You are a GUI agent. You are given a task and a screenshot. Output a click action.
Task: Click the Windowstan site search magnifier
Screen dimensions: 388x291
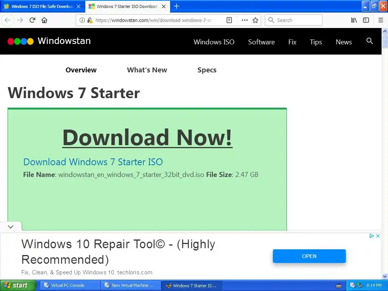(x=369, y=41)
